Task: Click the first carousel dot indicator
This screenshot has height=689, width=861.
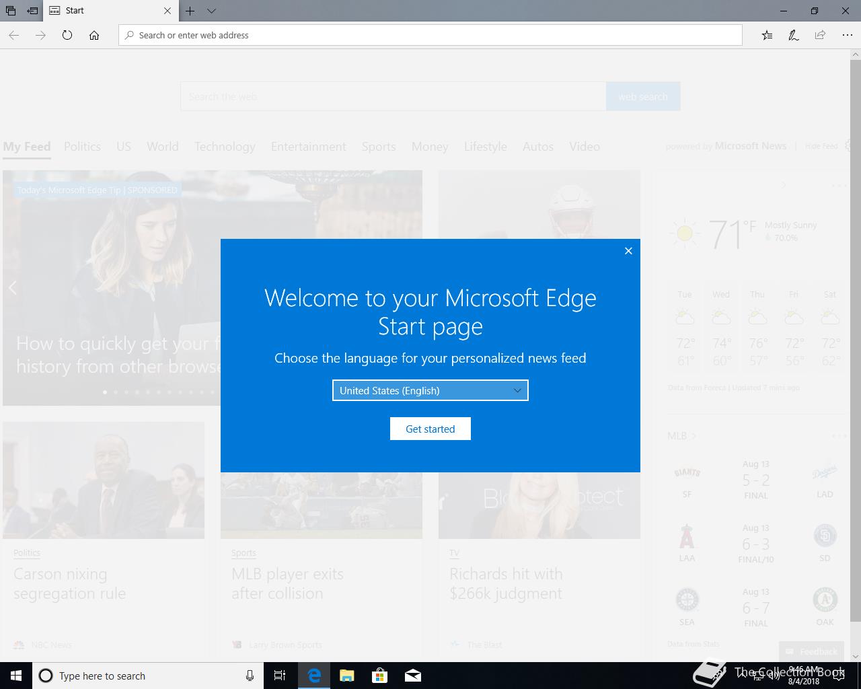Action: tap(104, 392)
